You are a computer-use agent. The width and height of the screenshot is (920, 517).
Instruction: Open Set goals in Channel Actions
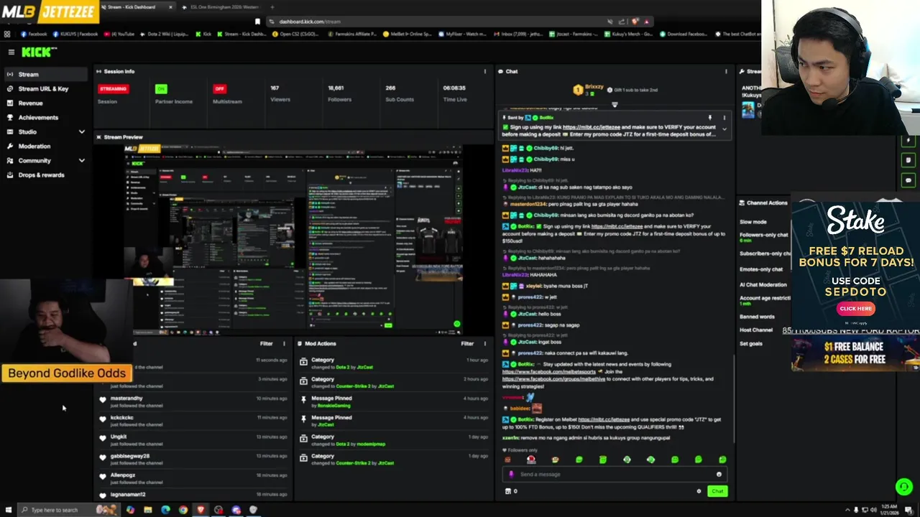(x=751, y=344)
